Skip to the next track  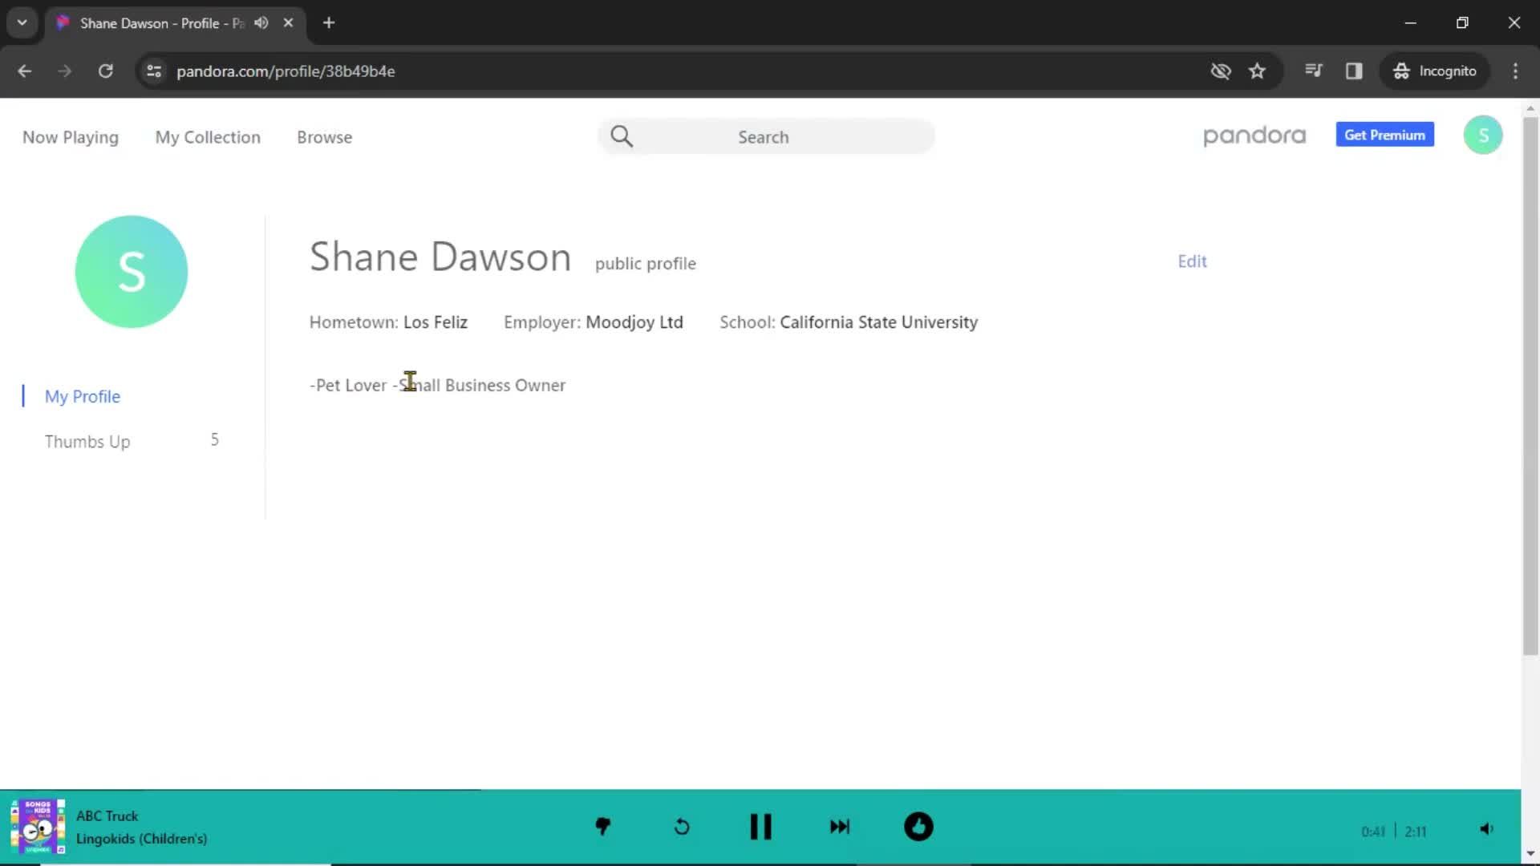pos(840,827)
